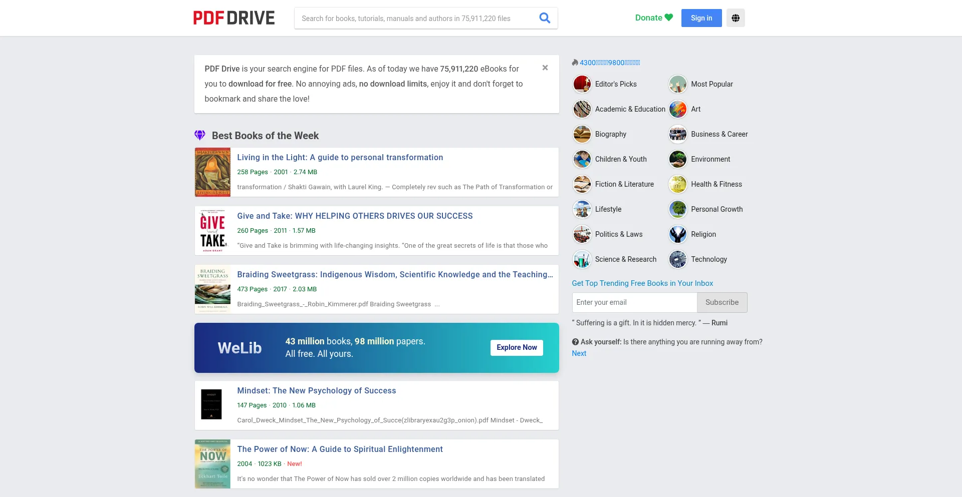Image resolution: width=962 pixels, height=497 pixels.
Task: Click the Subscribe button
Action: pos(722,302)
